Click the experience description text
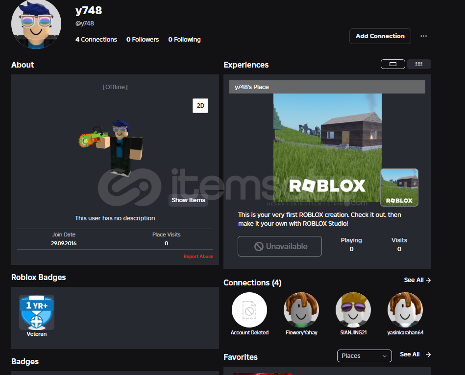This screenshot has width=465, height=375. [x=319, y=219]
